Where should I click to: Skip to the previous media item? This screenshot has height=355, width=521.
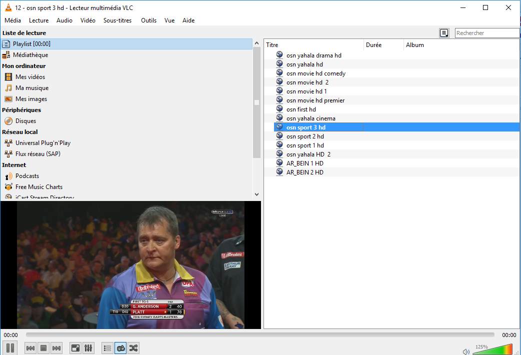pyautogui.click(x=30, y=348)
